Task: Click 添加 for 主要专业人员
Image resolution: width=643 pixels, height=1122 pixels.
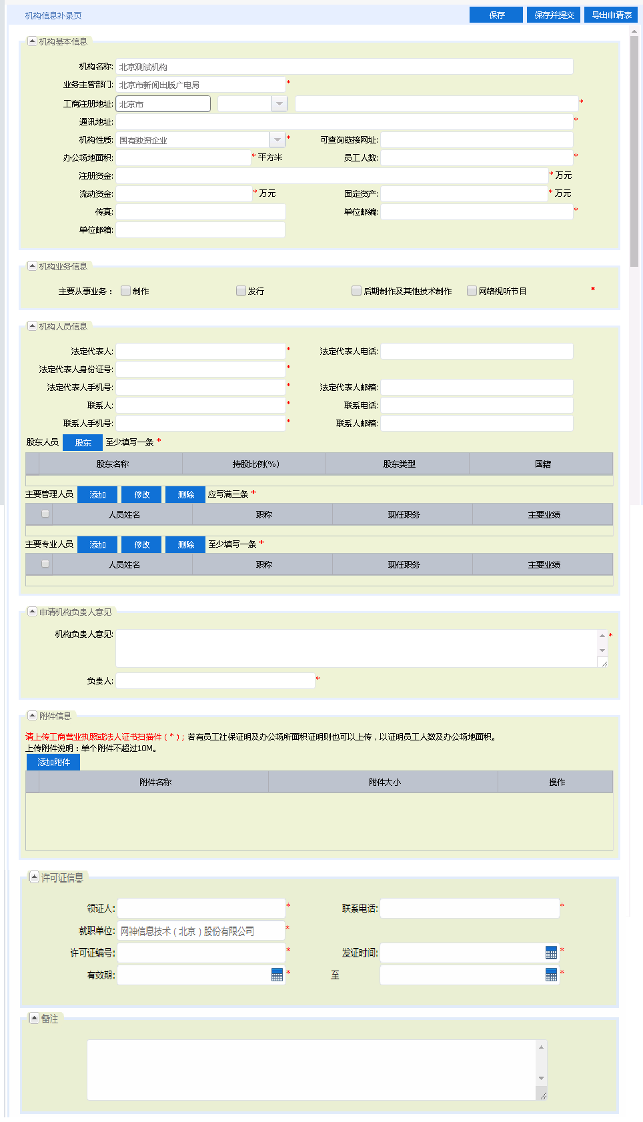Action: (97, 544)
